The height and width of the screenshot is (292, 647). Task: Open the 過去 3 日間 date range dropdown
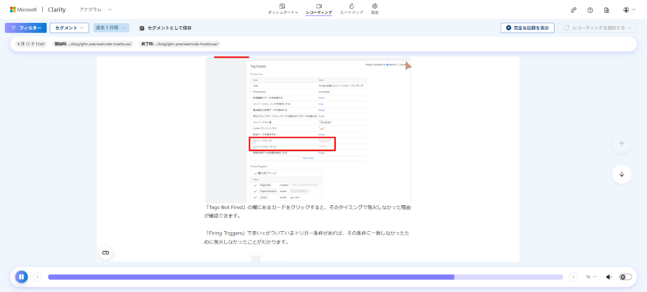click(111, 28)
